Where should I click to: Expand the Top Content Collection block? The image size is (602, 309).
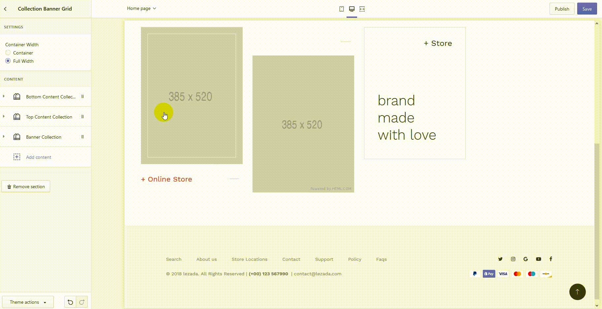(4, 117)
